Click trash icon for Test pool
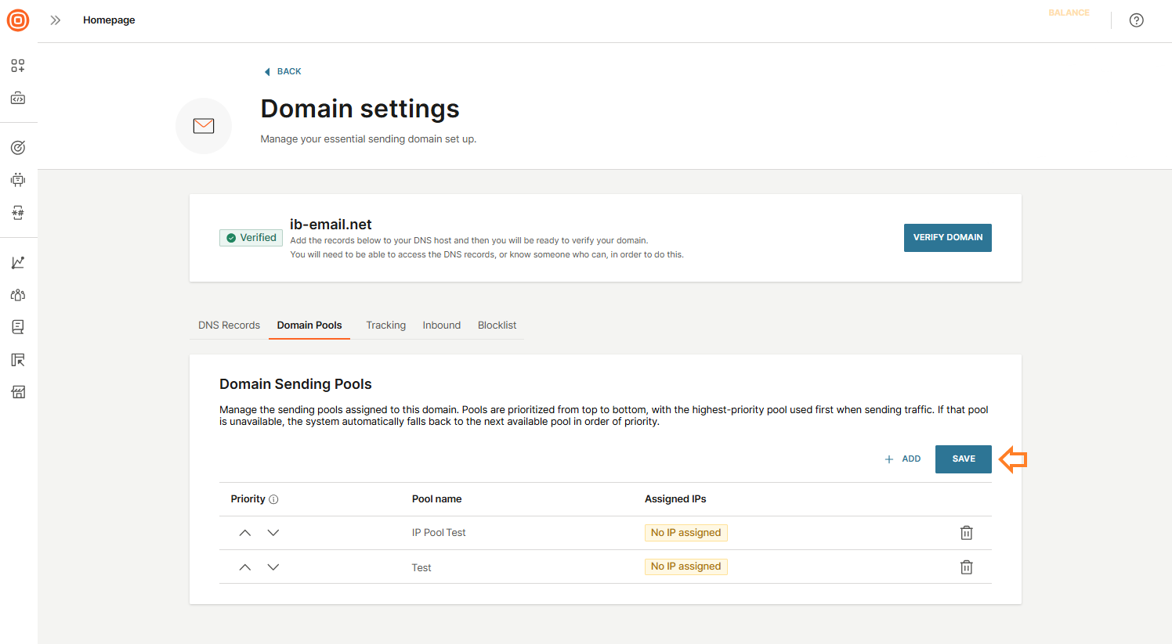This screenshot has height=644, width=1172. [x=966, y=567]
